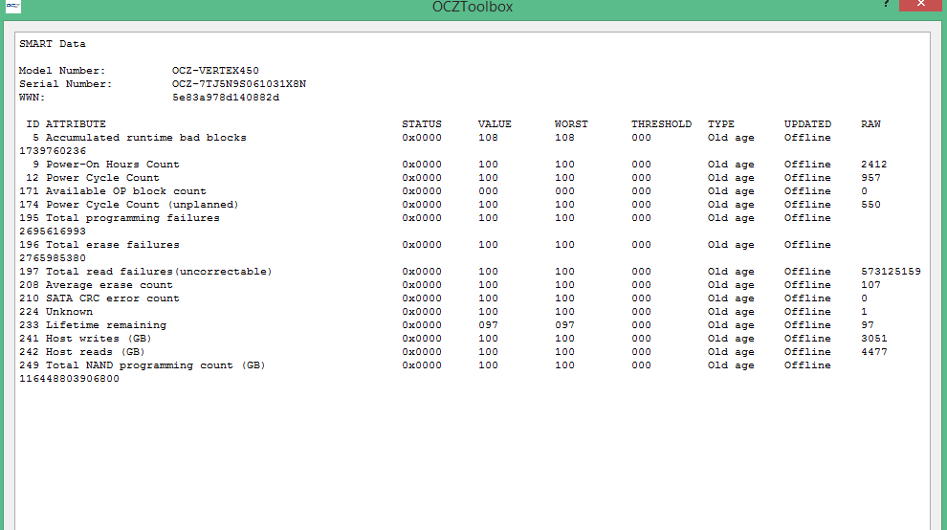Viewport: 947px width, 530px height.
Task: Click the 'Model Number:' label
Action: click(62, 71)
